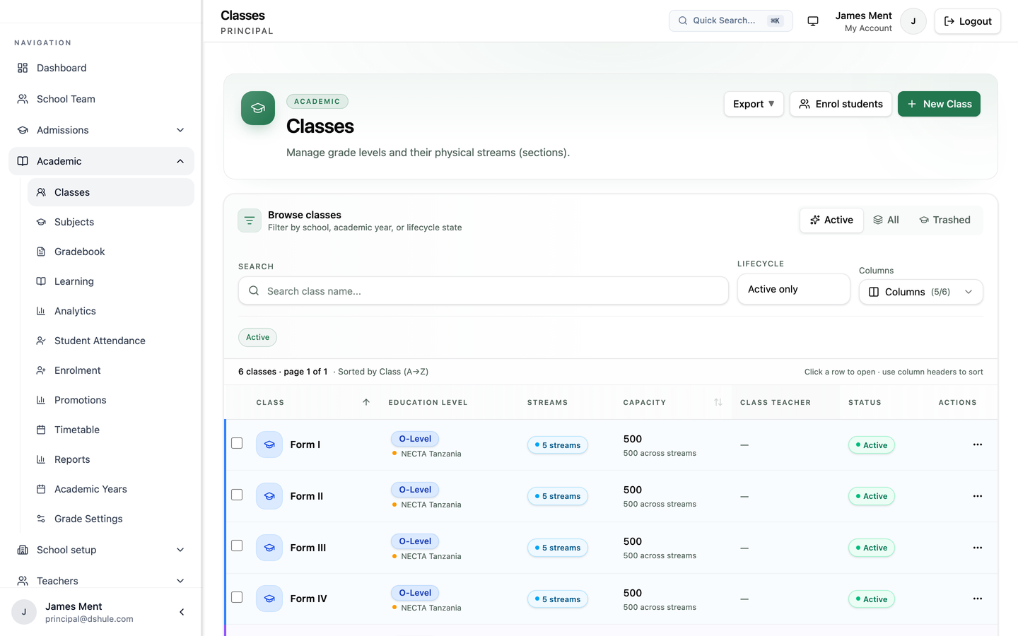Open actions menu for Form III
Image resolution: width=1018 pixels, height=636 pixels.
tap(978, 548)
